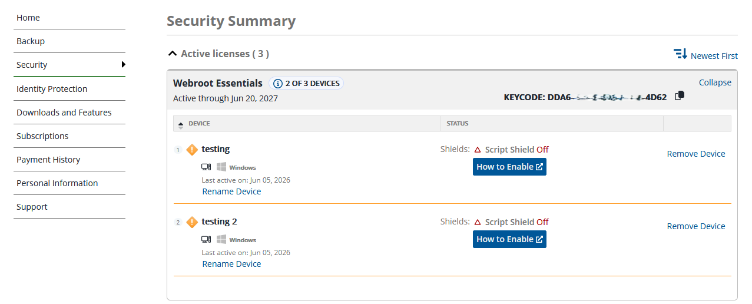This screenshot has height=304, width=752.
Task: Select Security in the sidebar
Action: pos(32,65)
